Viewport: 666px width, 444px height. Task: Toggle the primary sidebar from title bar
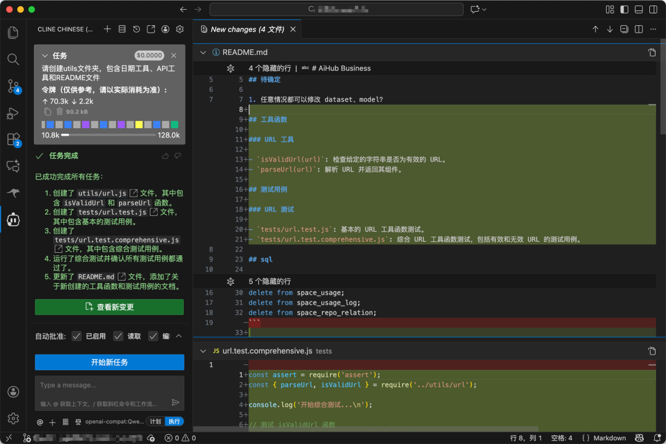pos(624,9)
